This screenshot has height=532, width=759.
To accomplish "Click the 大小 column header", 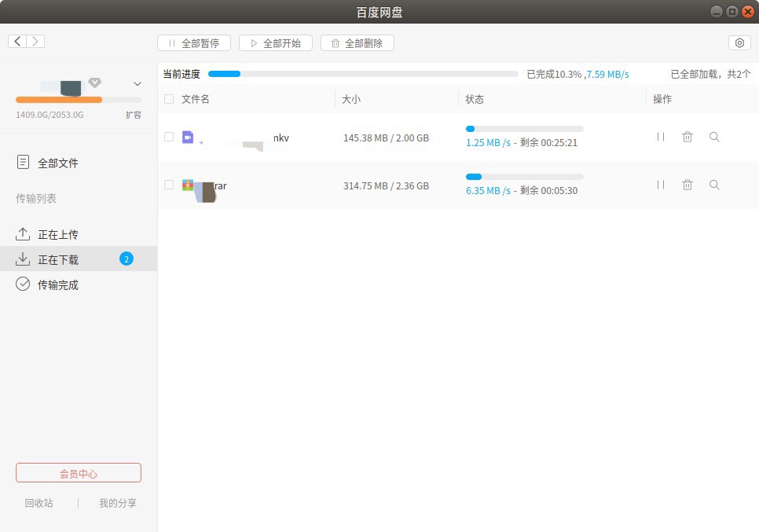I will 351,99.
